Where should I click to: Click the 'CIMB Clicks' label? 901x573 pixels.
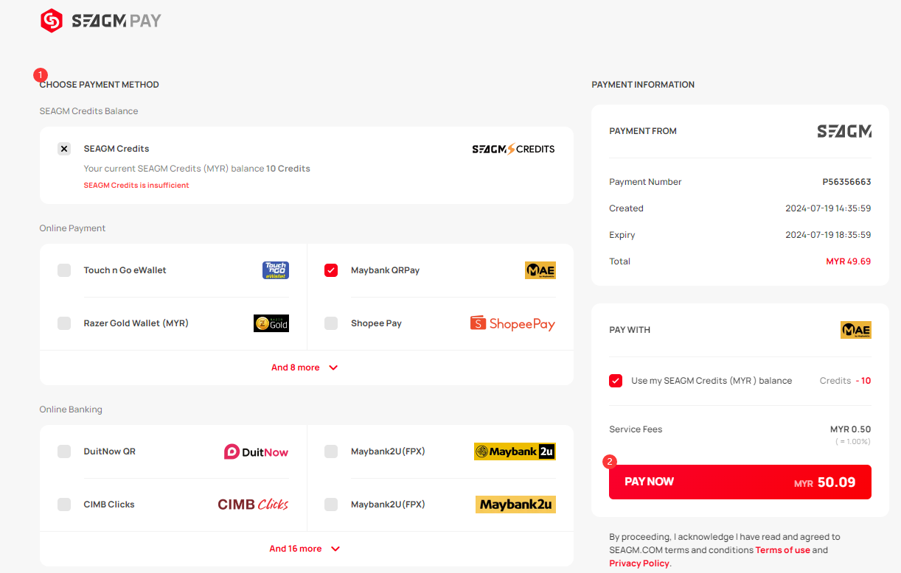point(109,505)
